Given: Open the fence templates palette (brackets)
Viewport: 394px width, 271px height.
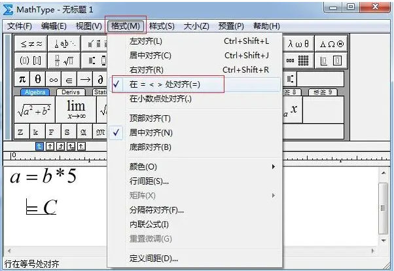Looking at the screenshot, I should pyautogui.click(x=31, y=60).
